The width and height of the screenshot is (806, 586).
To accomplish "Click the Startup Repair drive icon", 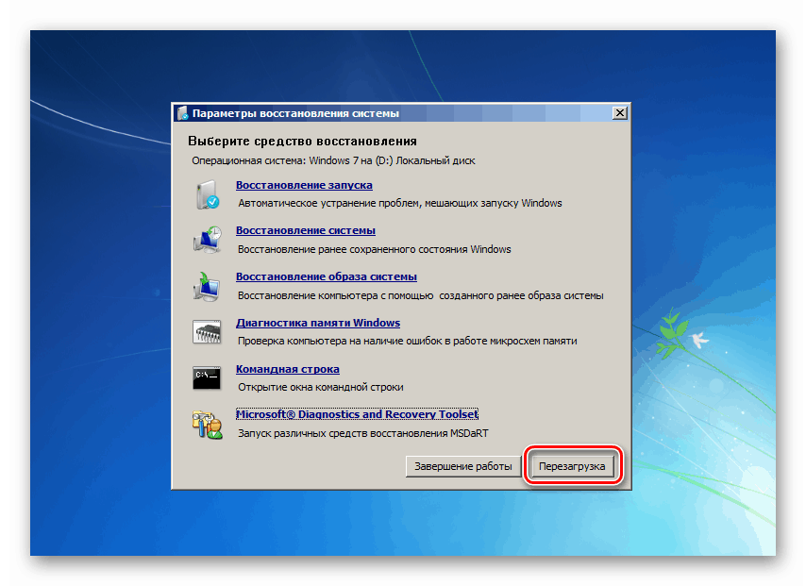I will point(207,194).
